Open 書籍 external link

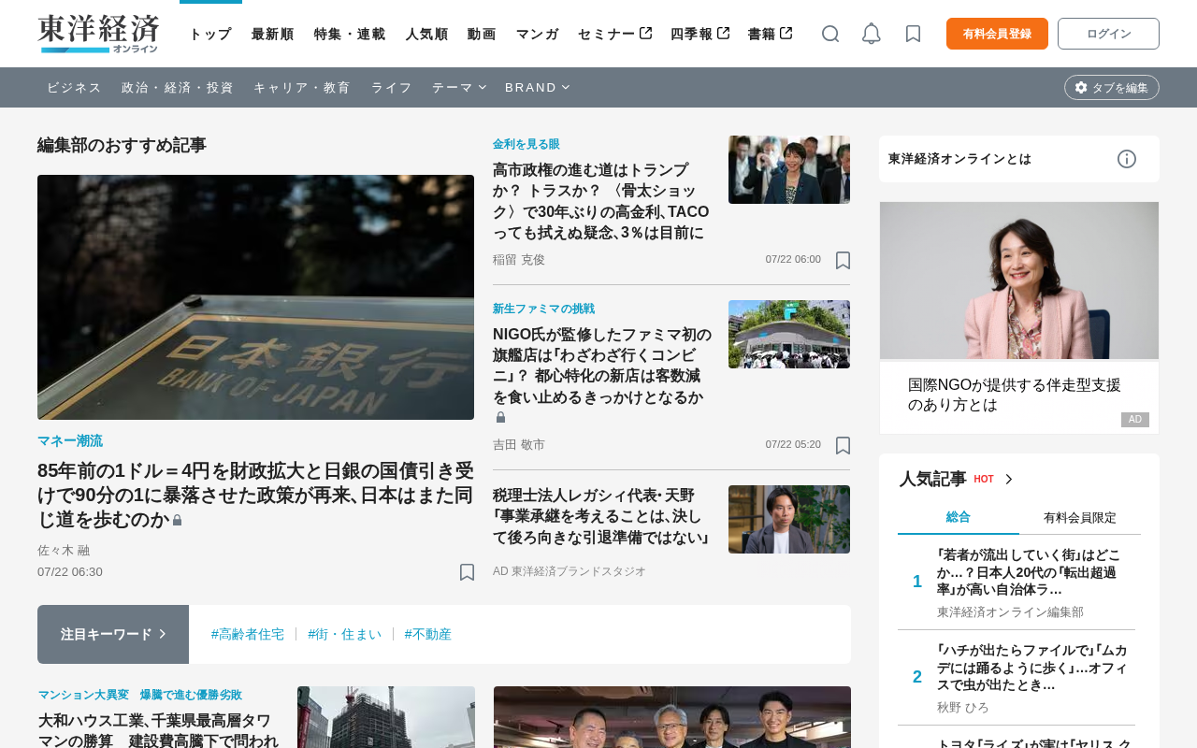coord(771,34)
